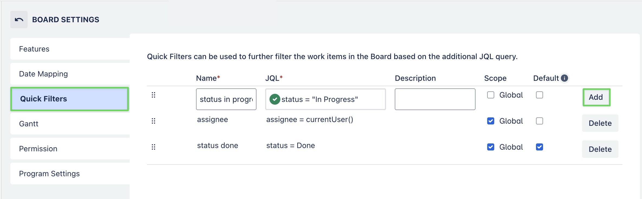Check Default box for the new filter

pos(540,95)
